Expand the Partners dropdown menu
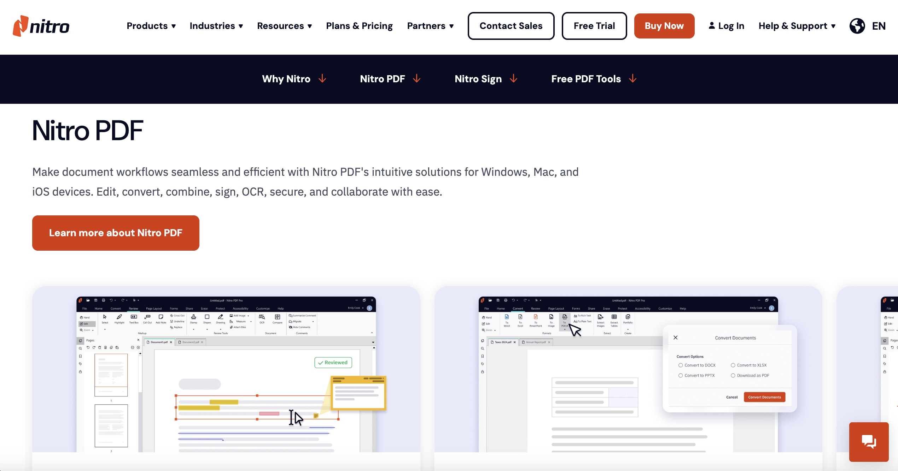This screenshot has width=898, height=471. (x=430, y=26)
